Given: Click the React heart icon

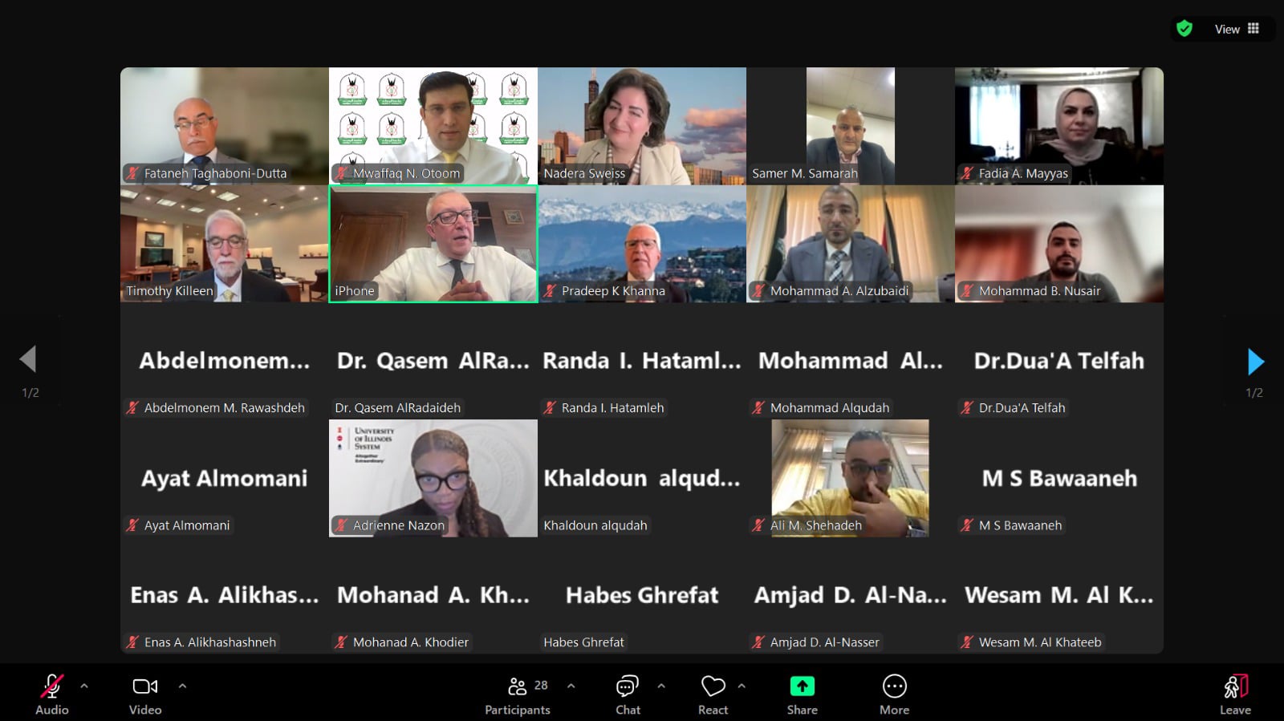Looking at the screenshot, I should pyautogui.click(x=713, y=687).
